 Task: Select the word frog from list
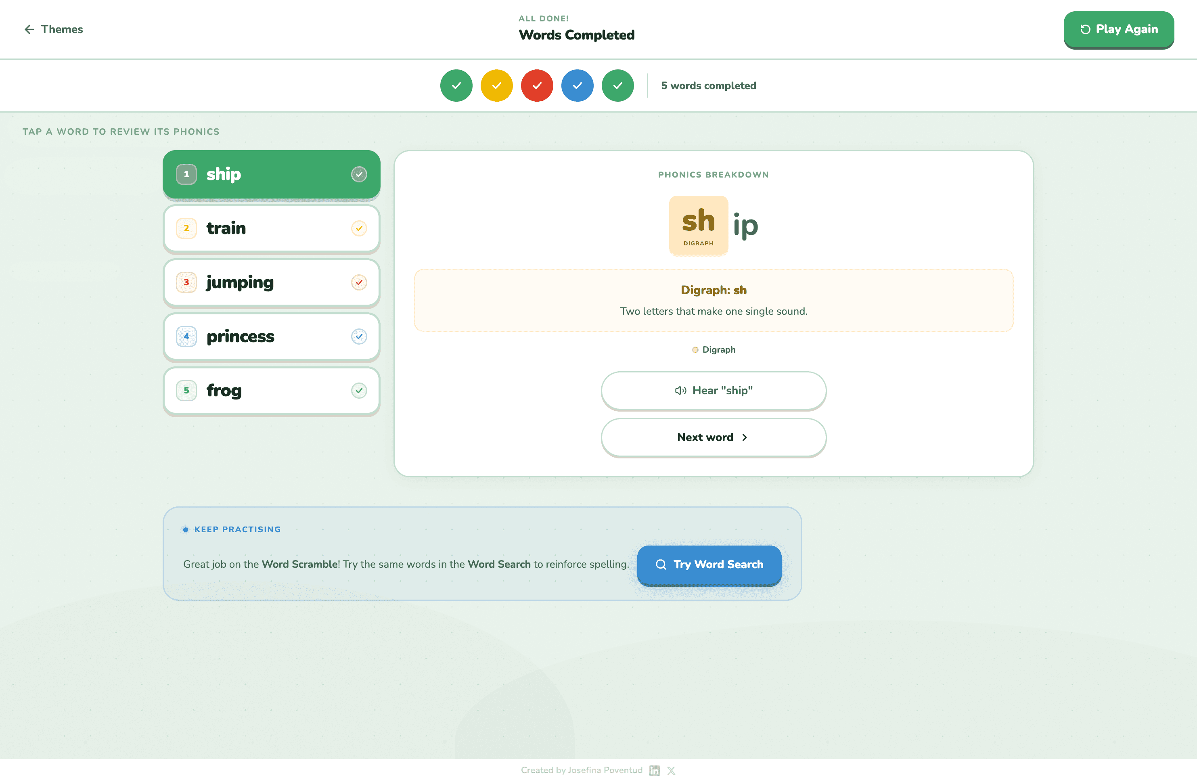pos(224,391)
